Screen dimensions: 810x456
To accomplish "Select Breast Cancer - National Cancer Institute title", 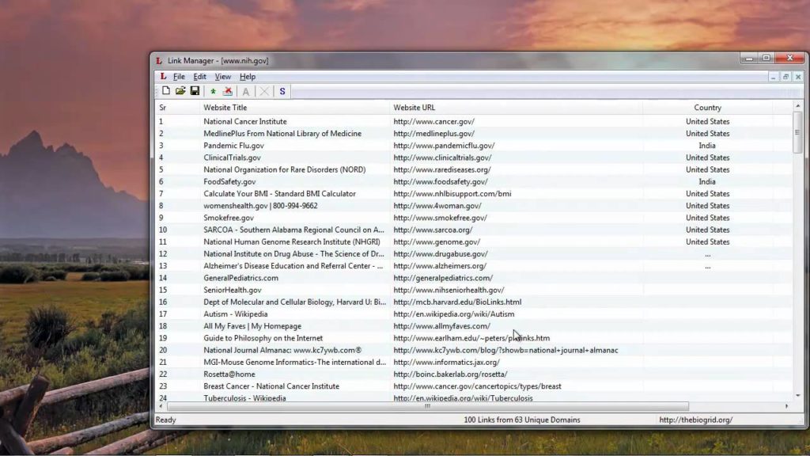I will pos(271,386).
